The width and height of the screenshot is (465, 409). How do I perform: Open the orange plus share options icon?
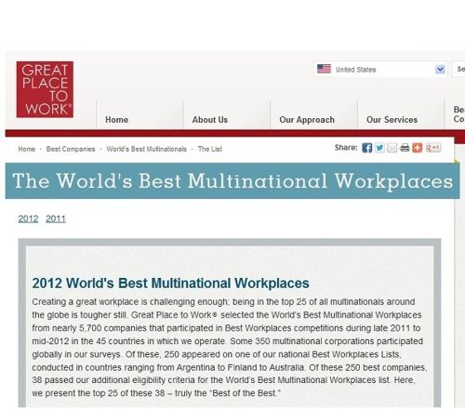(x=418, y=148)
